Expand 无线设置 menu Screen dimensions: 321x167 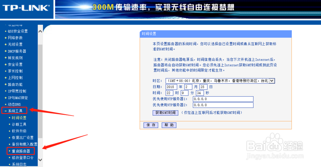(15, 44)
